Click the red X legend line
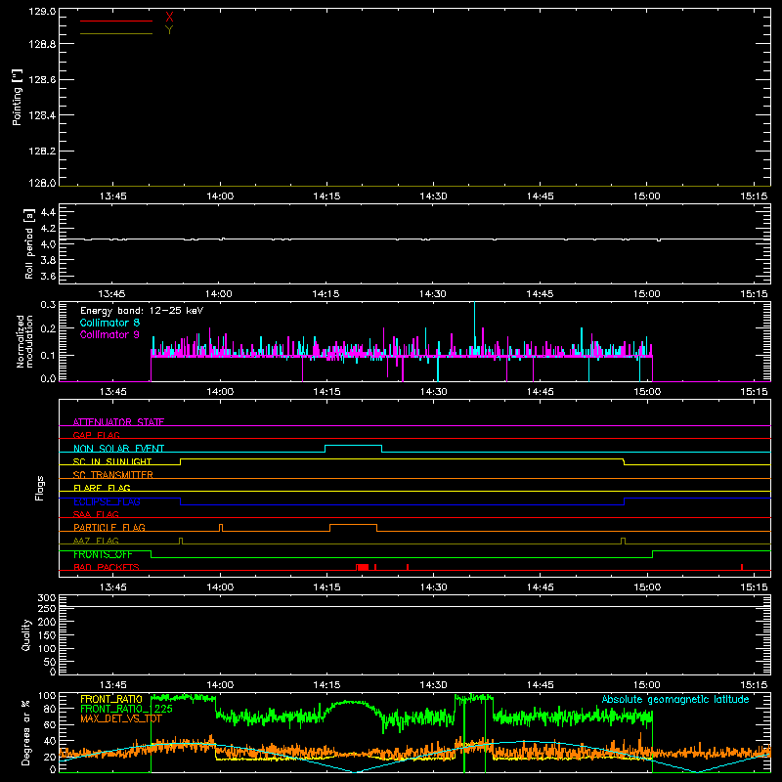This screenshot has height=782, width=782. coord(116,21)
